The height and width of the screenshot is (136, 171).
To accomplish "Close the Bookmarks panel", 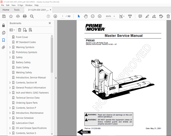I will (50, 23).
